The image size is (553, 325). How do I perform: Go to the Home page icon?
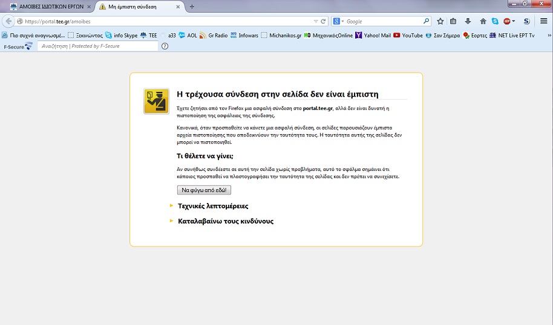click(482, 21)
